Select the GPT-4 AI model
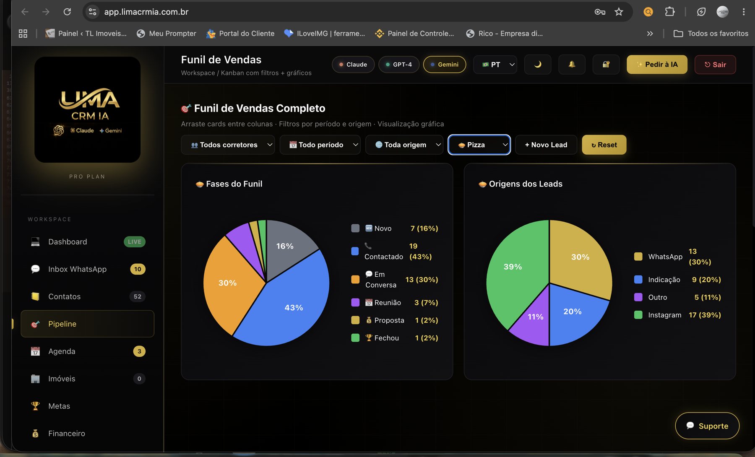This screenshot has height=457, width=755. (399, 65)
